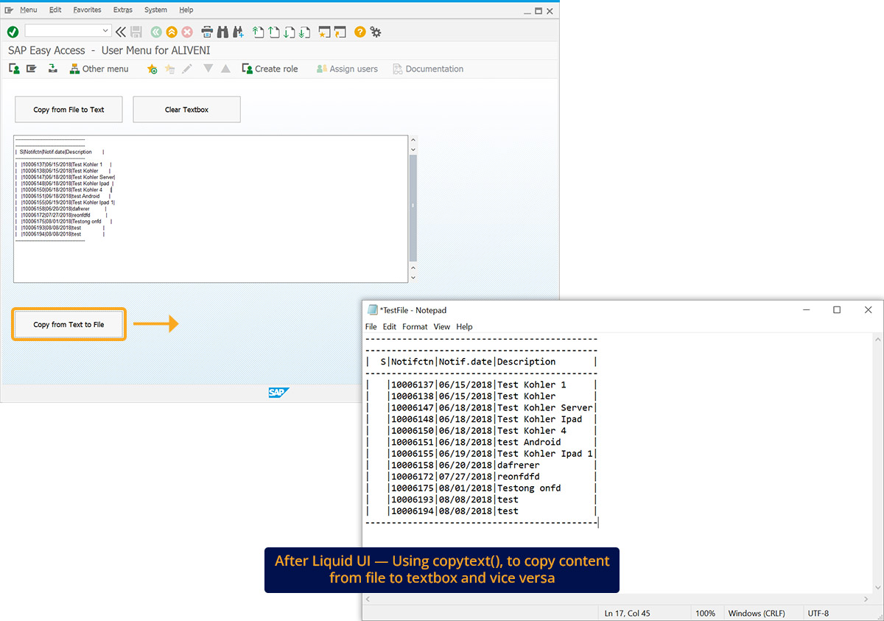
Task: Click the Print icon
Action: point(207,32)
